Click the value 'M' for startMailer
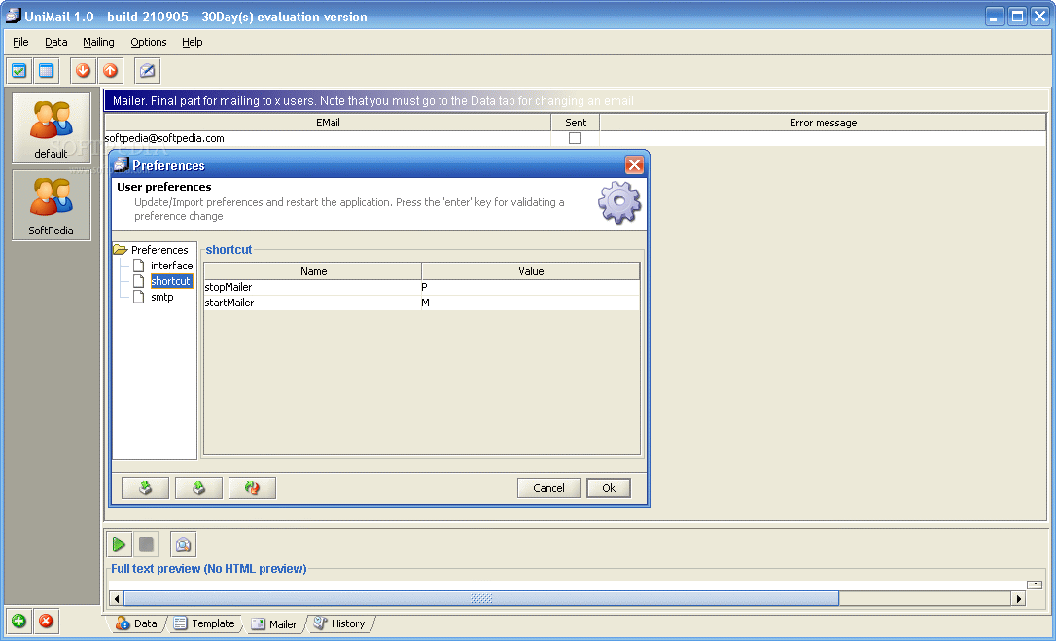 coord(530,303)
